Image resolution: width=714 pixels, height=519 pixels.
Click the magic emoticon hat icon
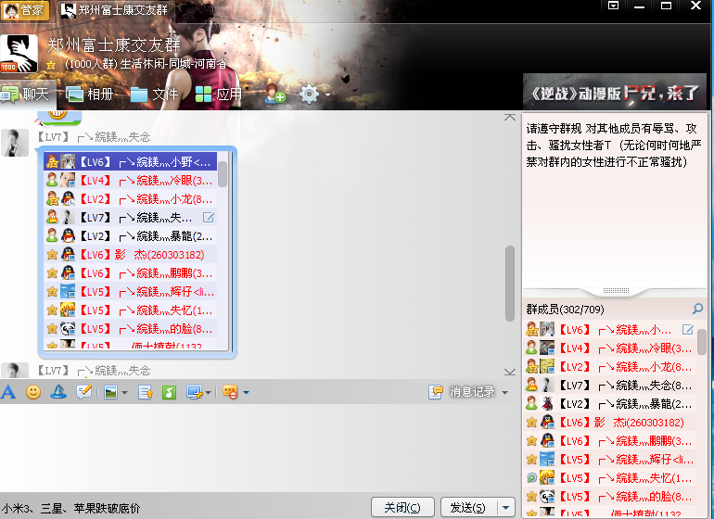click(x=58, y=392)
